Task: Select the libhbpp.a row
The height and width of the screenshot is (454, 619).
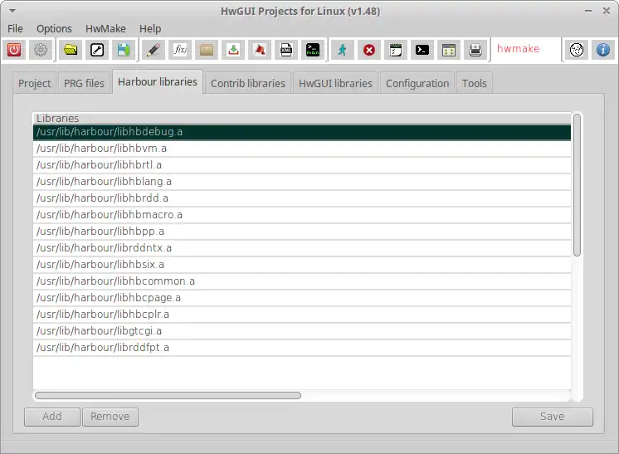Action: pyautogui.click(x=302, y=232)
